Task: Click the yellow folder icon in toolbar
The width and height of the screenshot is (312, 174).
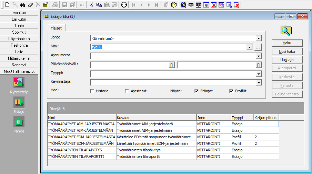Action: (174, 5)
